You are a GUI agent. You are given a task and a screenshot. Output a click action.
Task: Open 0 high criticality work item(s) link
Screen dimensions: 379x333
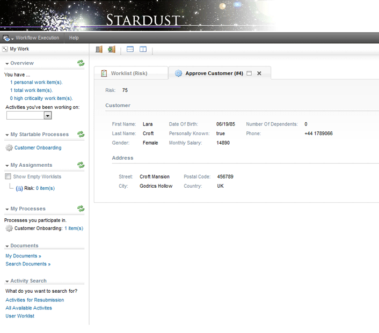41,98
